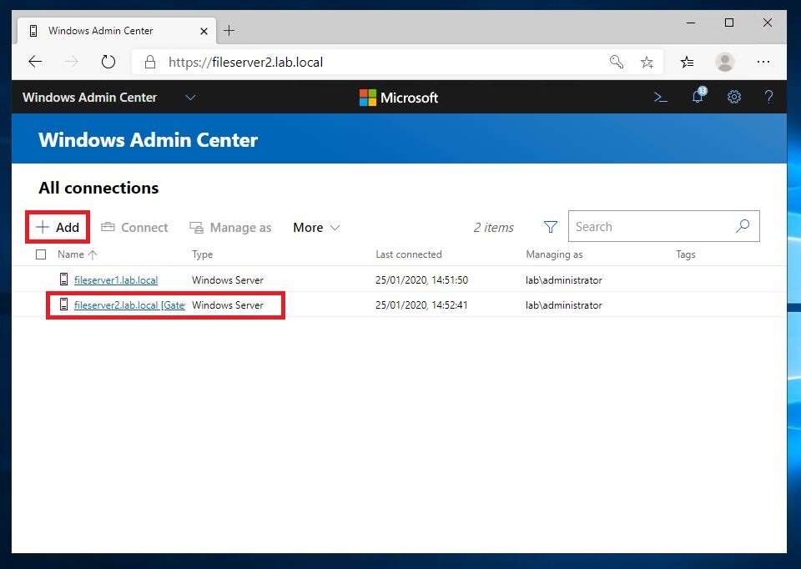This screenshot has height=569, width=801.
Task: Open the notifications bell icon
Action: tap(698, 95)
